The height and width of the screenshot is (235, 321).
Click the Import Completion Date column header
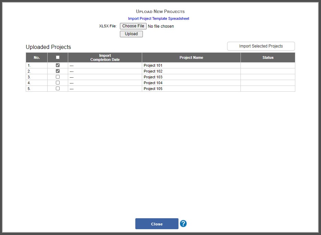(x=105, y=57)
